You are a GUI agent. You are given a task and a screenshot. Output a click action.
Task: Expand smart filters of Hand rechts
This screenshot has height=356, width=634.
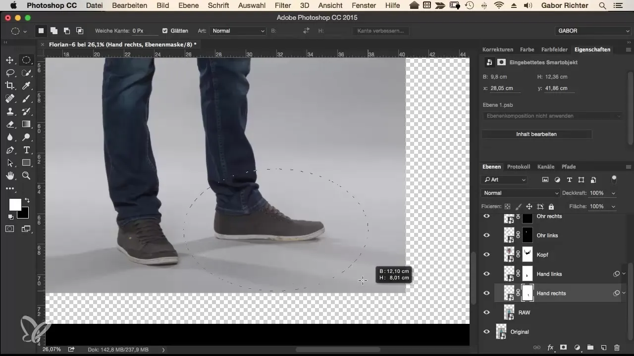pyautogui.click(x=624, y=293)
